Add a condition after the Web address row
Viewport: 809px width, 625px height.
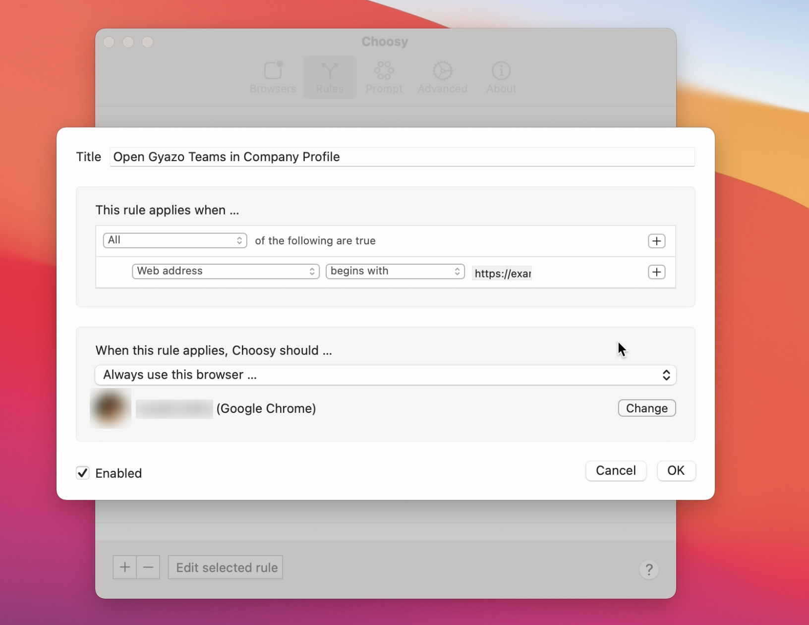(656, 272)
